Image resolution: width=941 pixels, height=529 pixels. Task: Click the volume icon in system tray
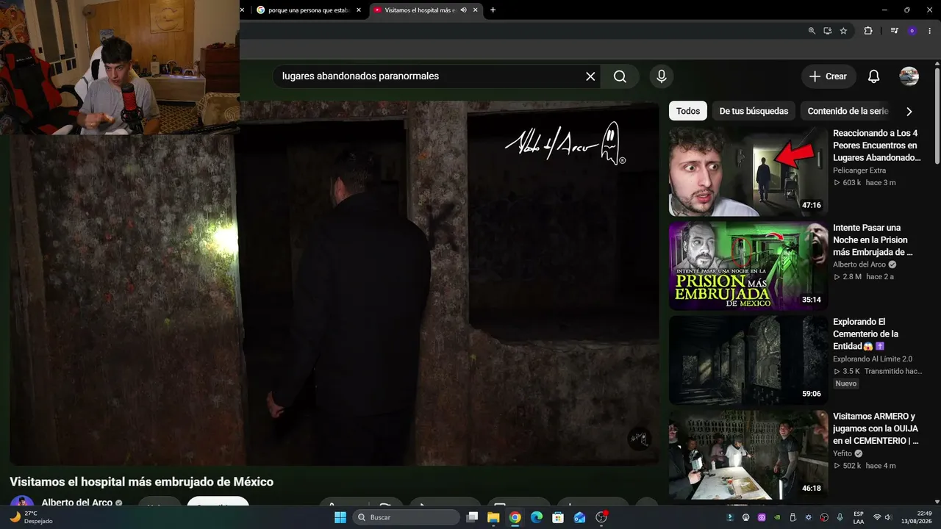[888, 517]
